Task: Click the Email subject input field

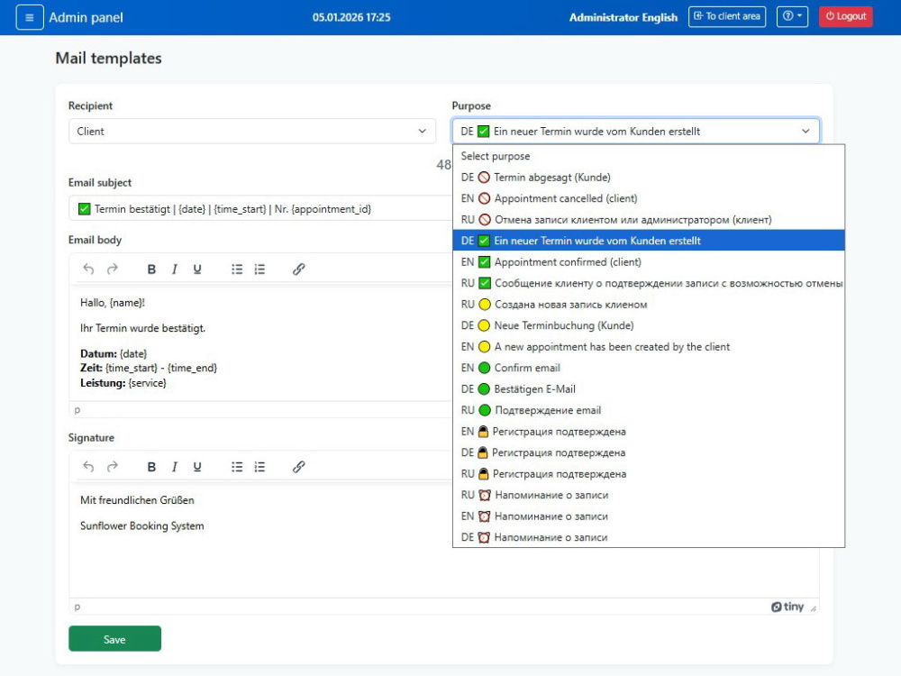Action: (259, 209)
